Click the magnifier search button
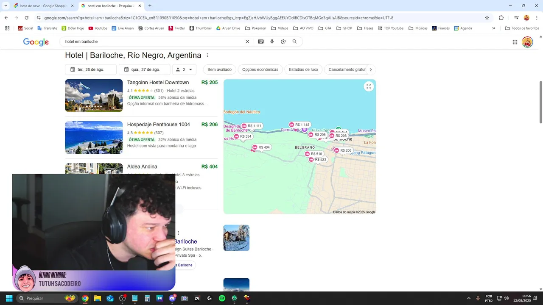Screen dimensions: 543x305 pos(294,42)
